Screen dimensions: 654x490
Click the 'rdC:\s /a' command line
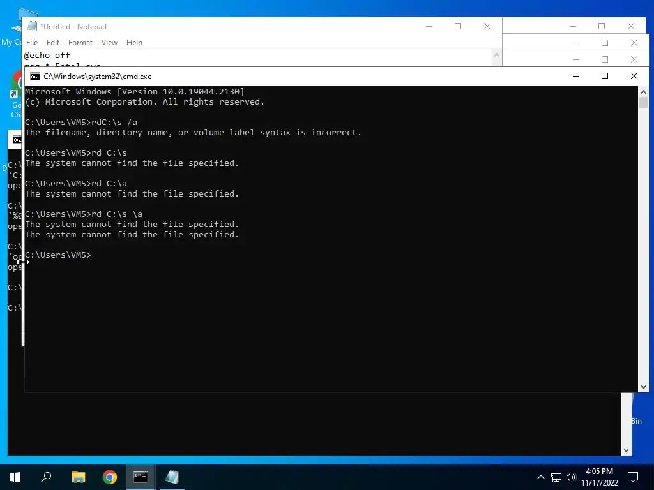(81, 122)
